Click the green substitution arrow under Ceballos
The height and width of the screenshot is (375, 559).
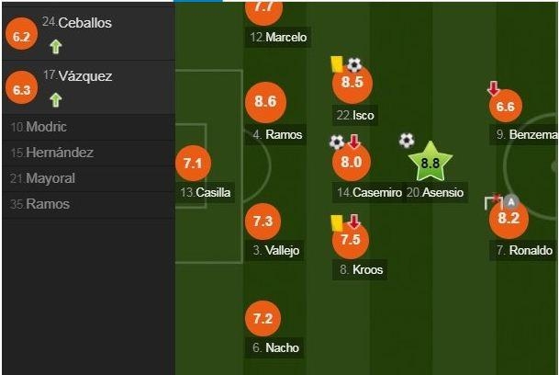55,47
